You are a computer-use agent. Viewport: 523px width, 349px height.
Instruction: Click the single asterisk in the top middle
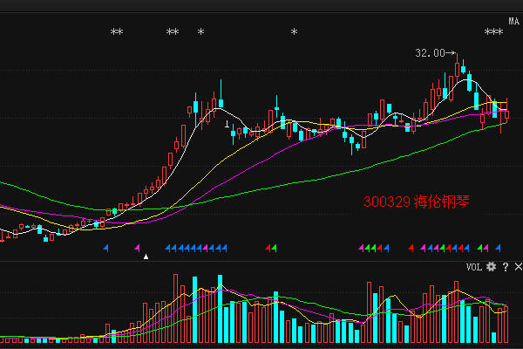tap(295, 33)
